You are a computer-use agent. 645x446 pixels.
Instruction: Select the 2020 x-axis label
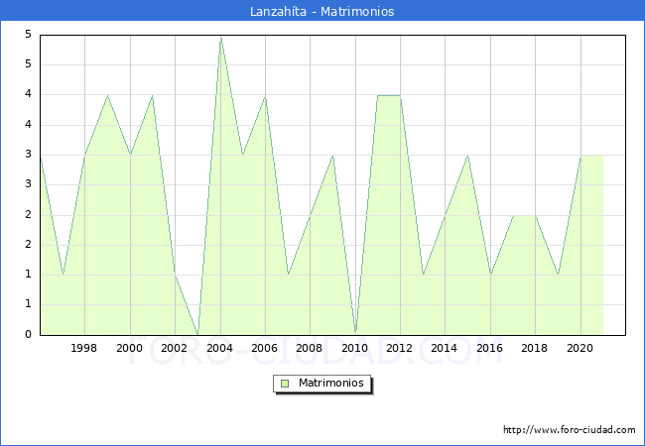[x=580, y=348]
